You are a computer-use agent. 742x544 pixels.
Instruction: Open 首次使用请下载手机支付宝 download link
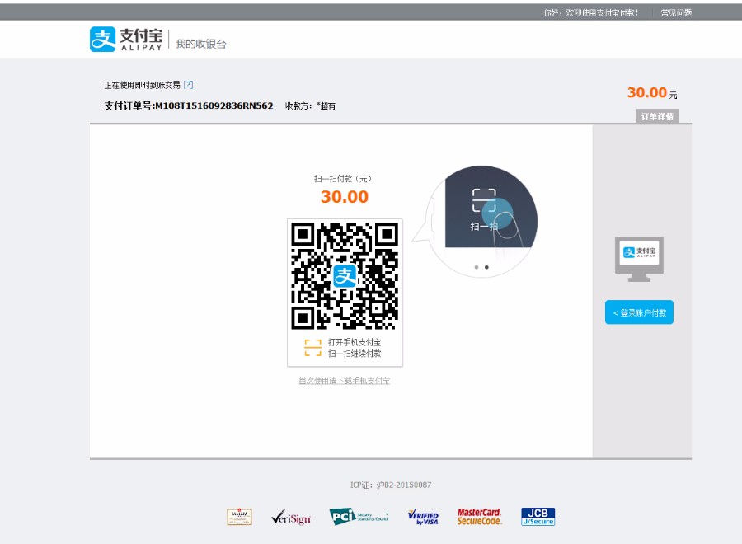pos(344,381)
